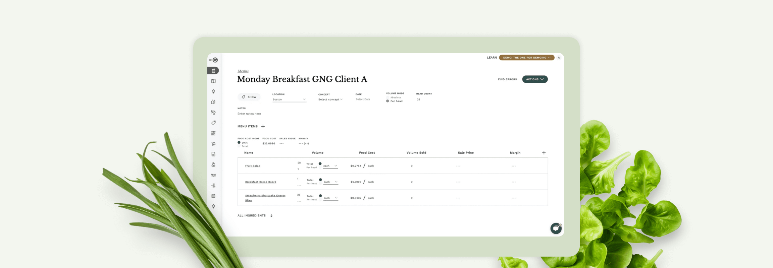Open the document page sidebar icon
773x268 pixels.
coord(213,154)
